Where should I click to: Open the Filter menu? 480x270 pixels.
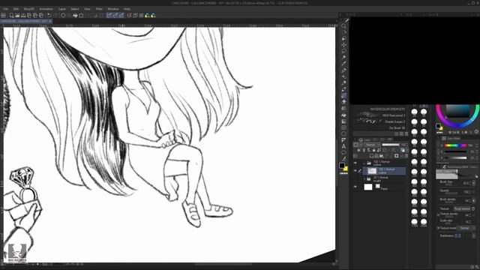tap(99, 9)
